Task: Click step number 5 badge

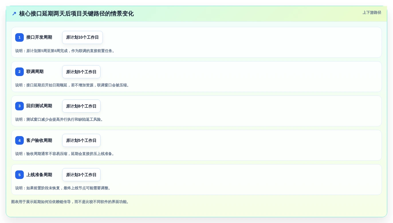Action: click(x=19, y=175)
